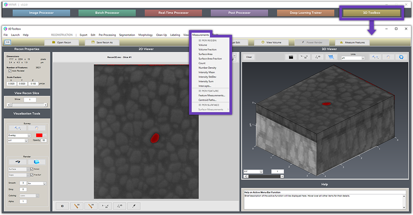This screenshot has width=413, height=215.
Task: Click the 3D Toolbox module button
Action: tap(372, 13)
